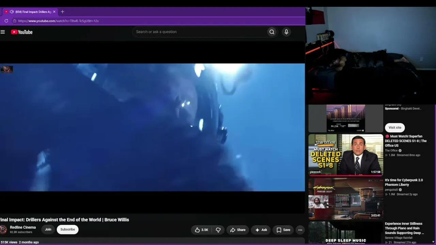Open the Binghatti sponsored ad thumbnail
Viewport: 436px width, 245px height.
346,118
